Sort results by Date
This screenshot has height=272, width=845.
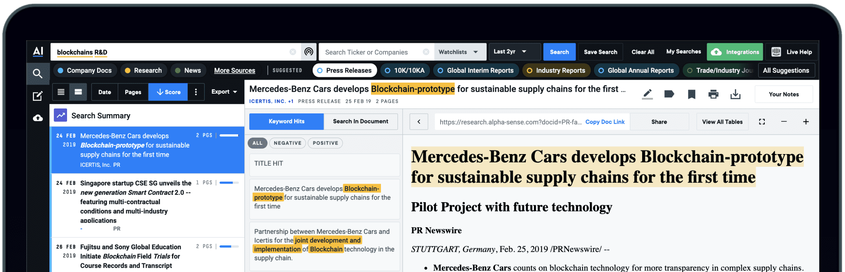tap(104, 92)
